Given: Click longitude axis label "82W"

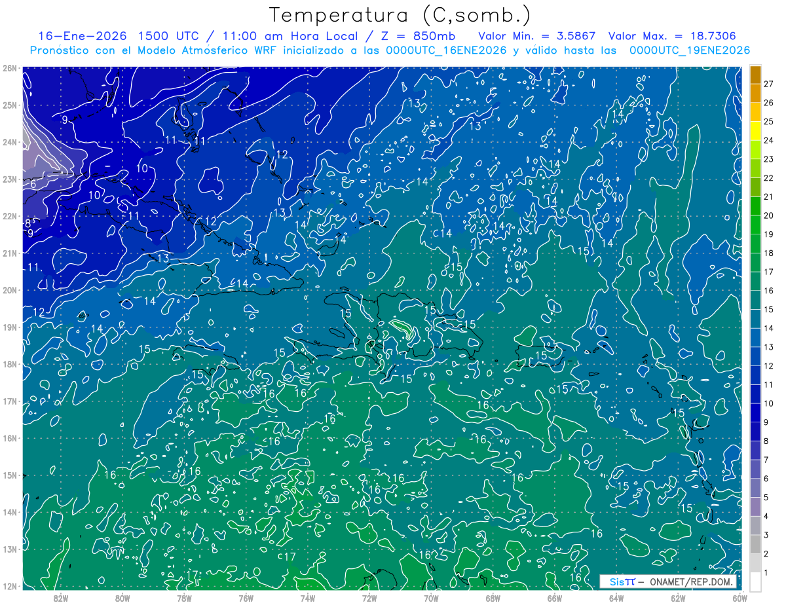Looking at the screenshot, I should tap(61, 598).
